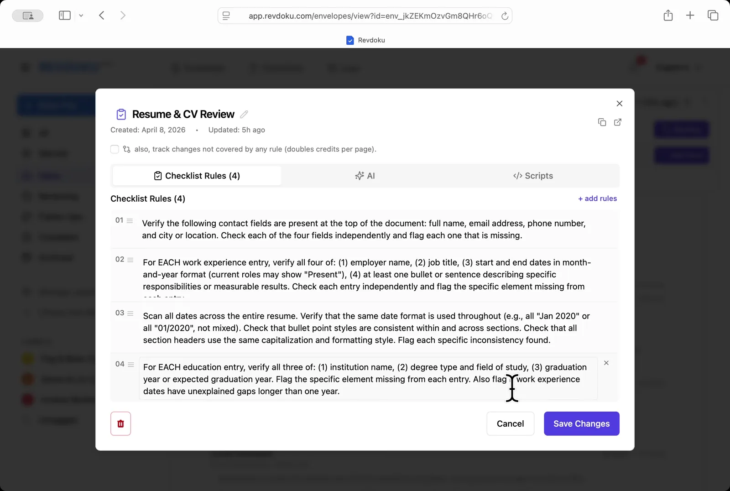Click the red trash icon to delete envelope
The image size is (730, 491).
tap(120, 423)
